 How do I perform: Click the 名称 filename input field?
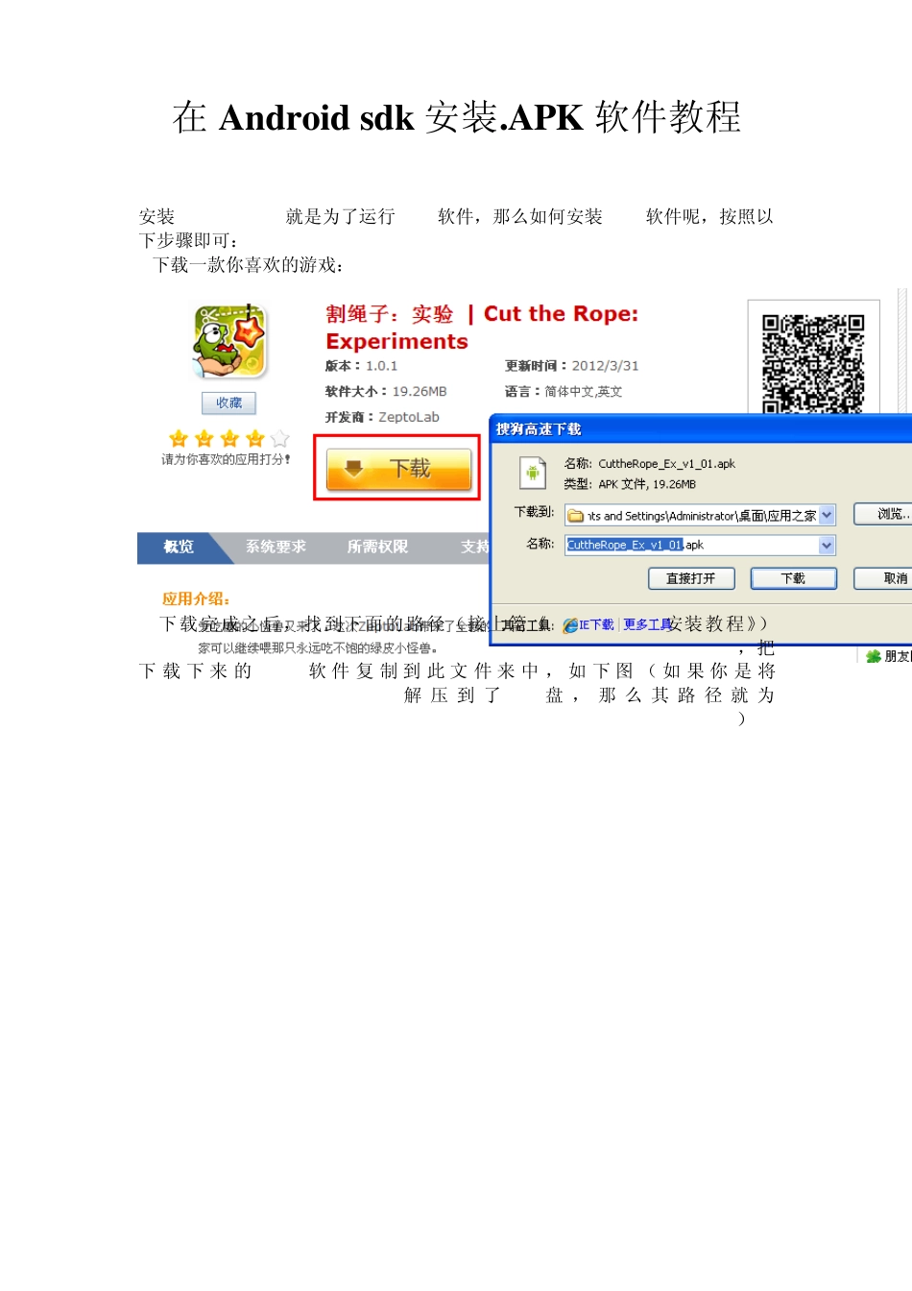point(700,546)
